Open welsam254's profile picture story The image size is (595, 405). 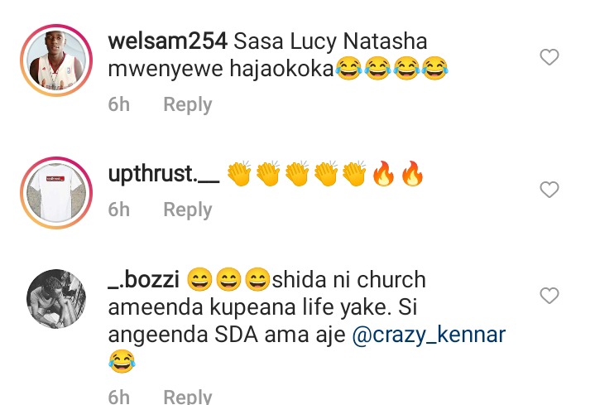pos(56,60)
